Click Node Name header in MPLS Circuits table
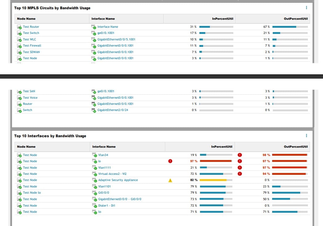 click(26, 18)
